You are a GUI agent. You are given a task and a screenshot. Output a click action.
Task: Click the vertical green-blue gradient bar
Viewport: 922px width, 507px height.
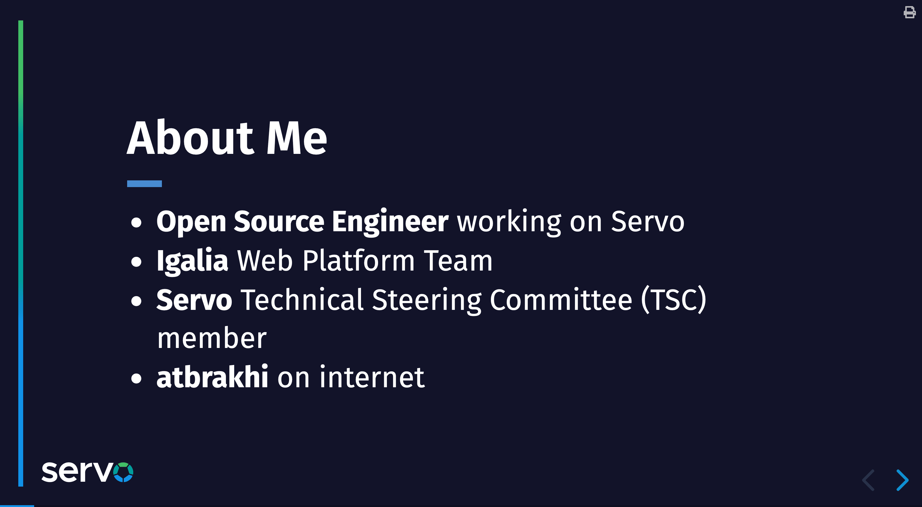point(21,253)
